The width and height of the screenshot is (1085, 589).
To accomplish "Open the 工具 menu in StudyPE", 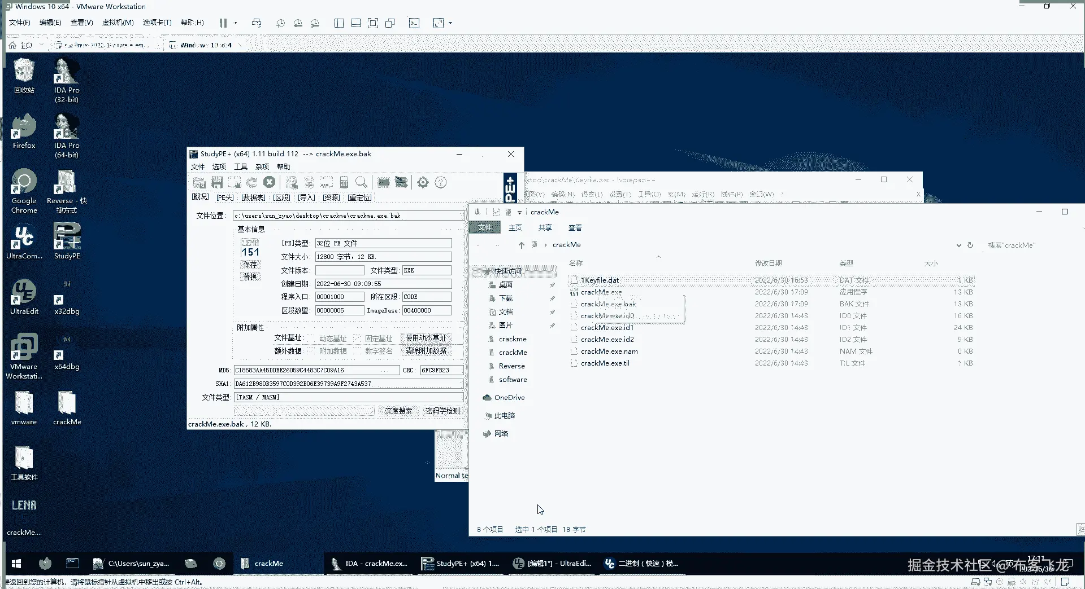I will (241, 167).
